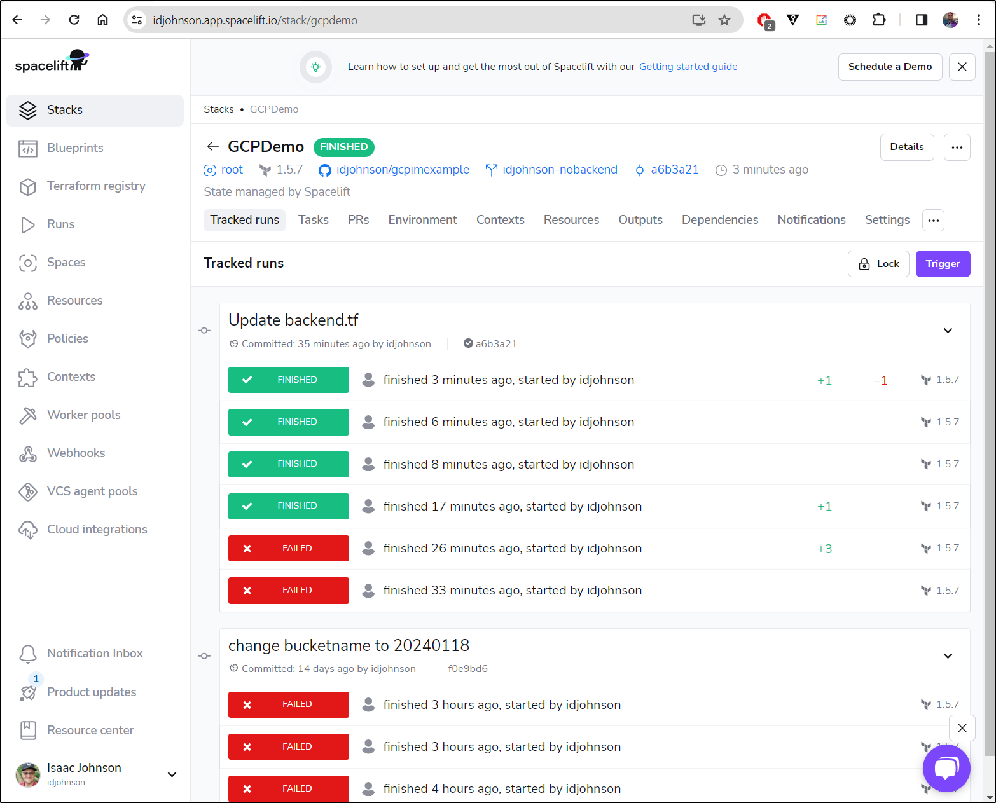The width and height of the screenshot is (996, 803).
Task: Open the run finished 3 minutes ago
Action: [x=595, y=380]
